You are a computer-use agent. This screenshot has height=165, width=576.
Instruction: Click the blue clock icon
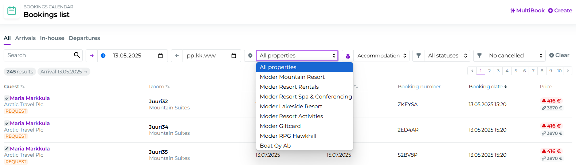pos(103,56)
